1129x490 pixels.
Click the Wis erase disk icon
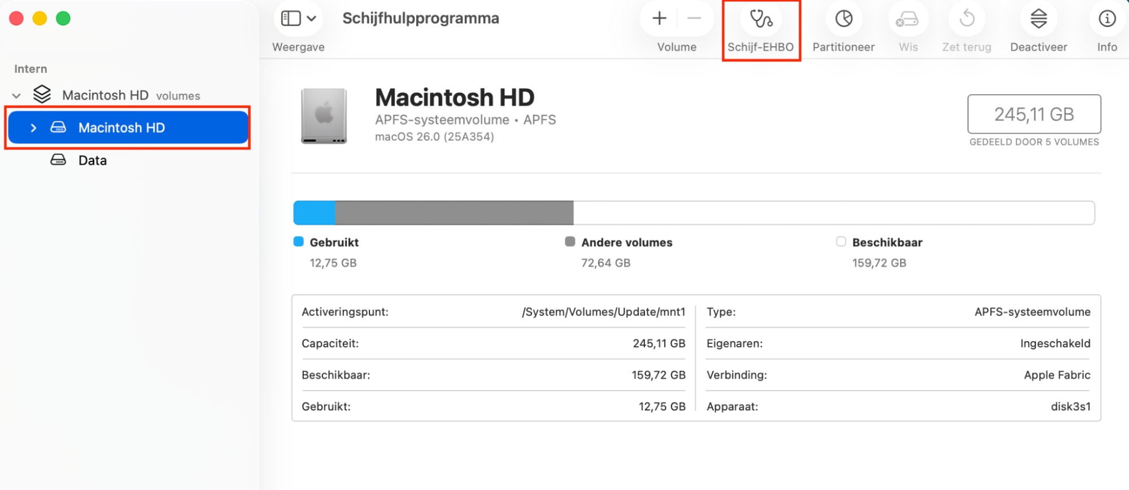click(907, 19)
